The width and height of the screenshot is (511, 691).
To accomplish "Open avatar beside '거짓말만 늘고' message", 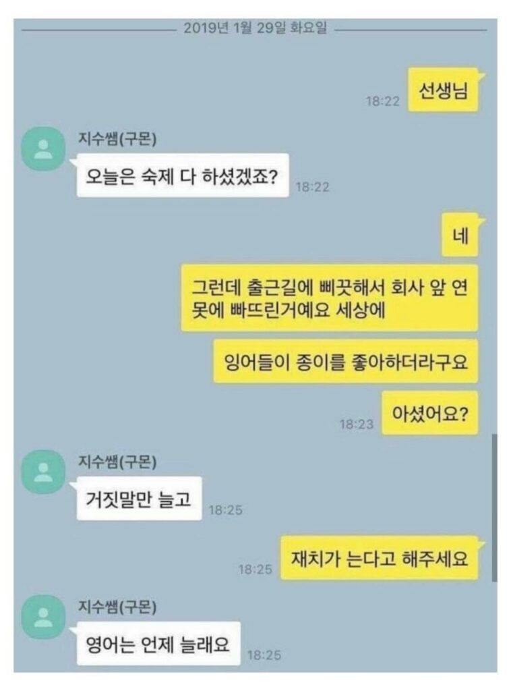I will click(43, 472).
